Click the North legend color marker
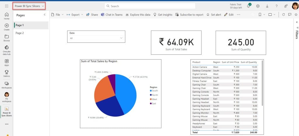The height and width of the screenshot is (136, 299). [151, 95]
